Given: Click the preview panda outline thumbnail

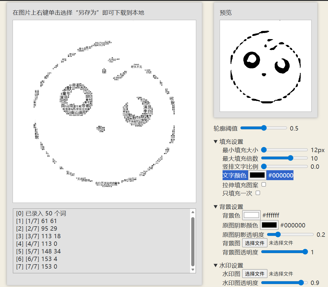Looking at the screenshot, I should click(265, 66).
